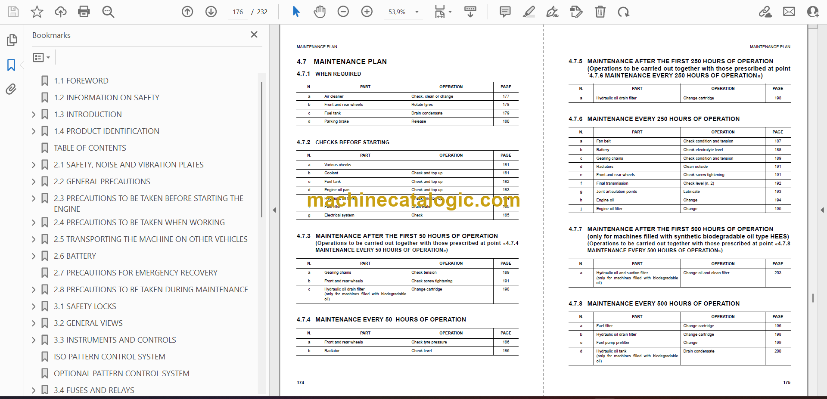Open the Attachments paperclip panel

point(11,89)
